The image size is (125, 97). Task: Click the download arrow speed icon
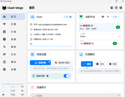click(3, 91)
